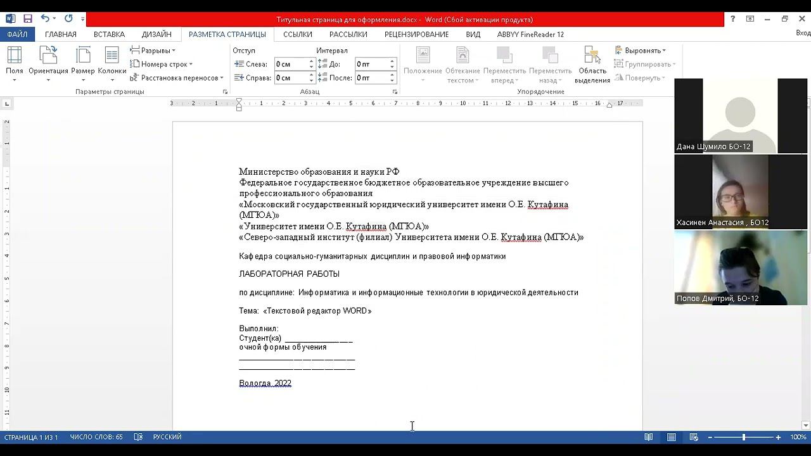Open the Группировать group dropdown
Viewport: 811px width, 456px height.
point(644,64)
